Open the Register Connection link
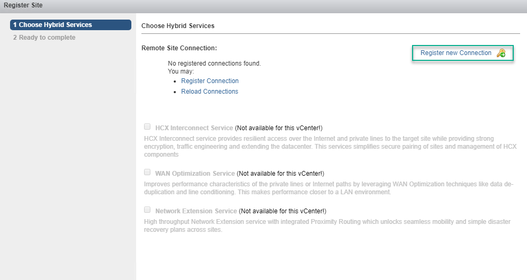The height and width of the screenshot is (280, 527). pos(210,81)
